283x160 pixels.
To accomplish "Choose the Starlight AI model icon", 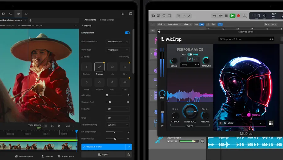I will (86, 67).
